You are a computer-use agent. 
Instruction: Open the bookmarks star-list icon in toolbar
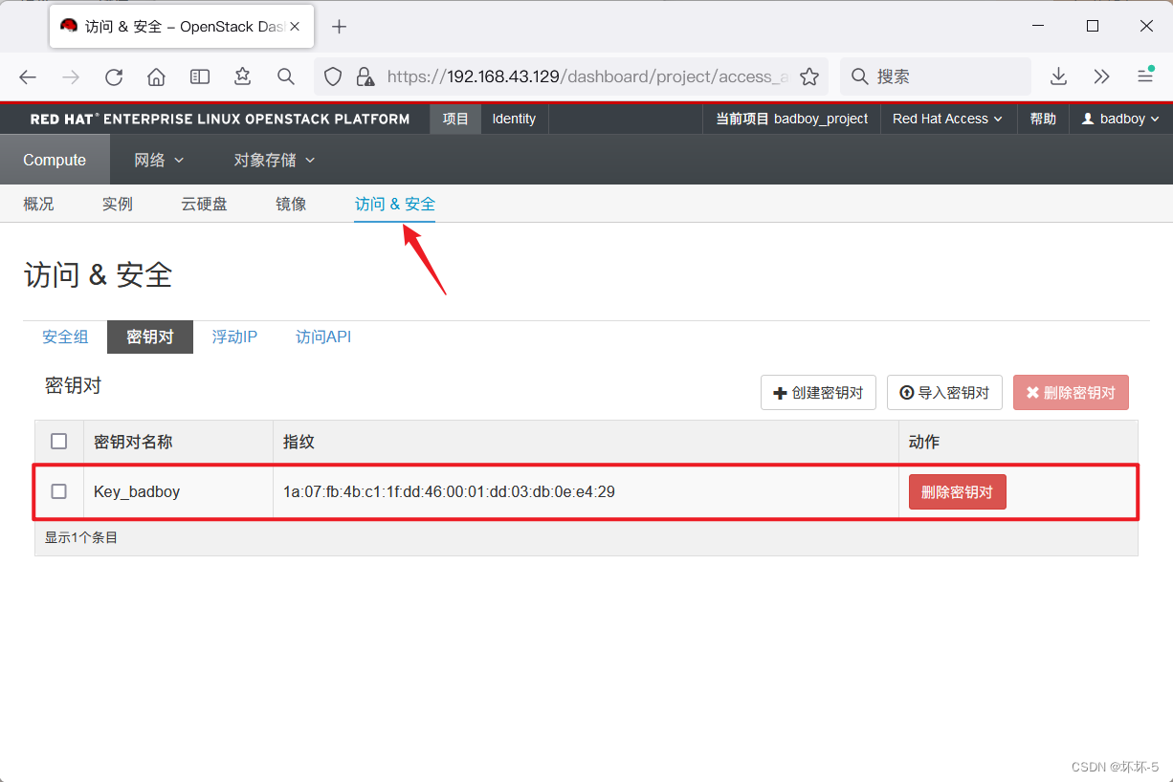(x=243, y=76)
